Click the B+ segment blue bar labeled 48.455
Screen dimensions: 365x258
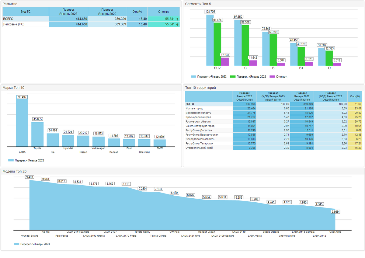[294, 54]
